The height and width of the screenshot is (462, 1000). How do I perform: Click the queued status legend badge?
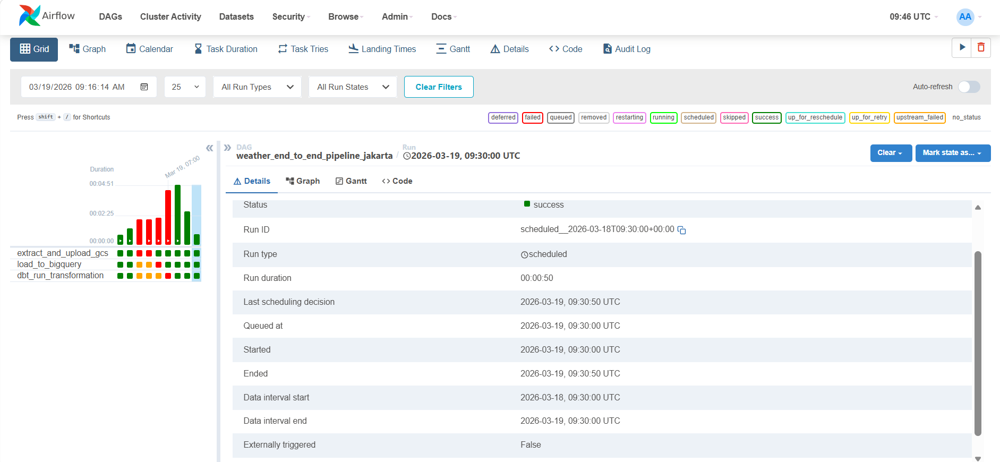561,117
